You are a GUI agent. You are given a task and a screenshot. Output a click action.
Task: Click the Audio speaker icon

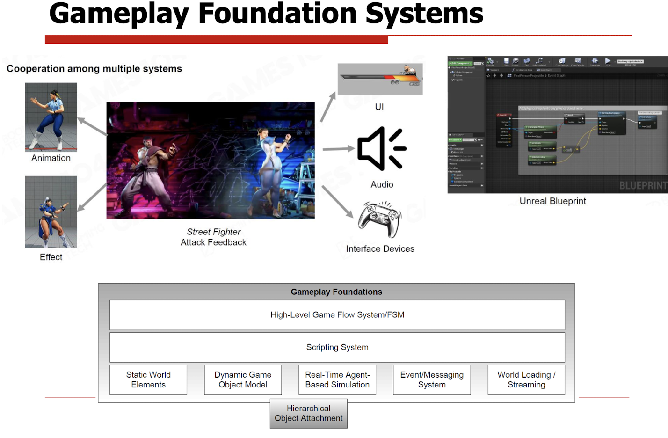coord(381,148)
